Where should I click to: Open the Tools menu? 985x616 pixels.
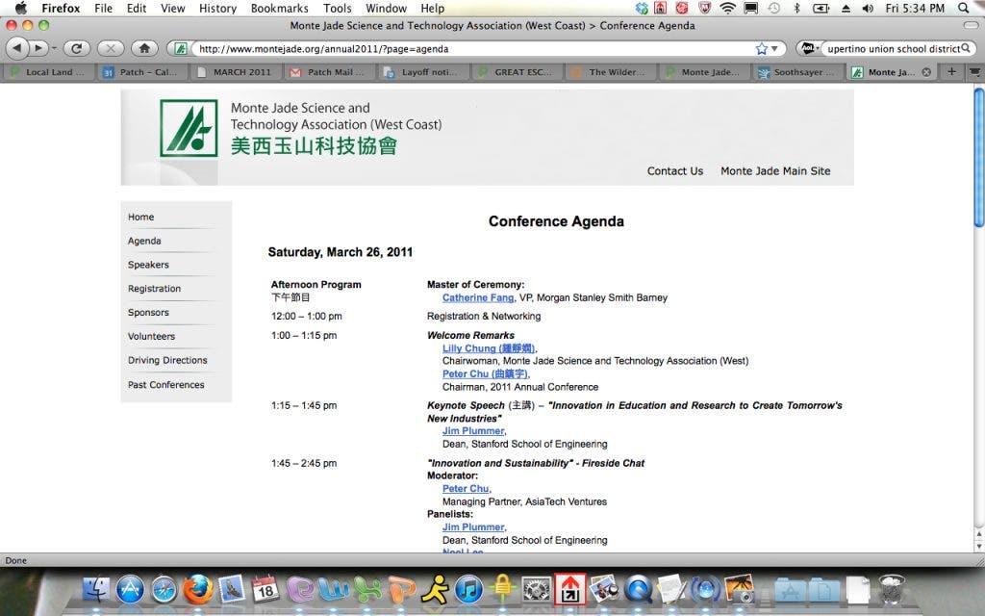point(338,8)
